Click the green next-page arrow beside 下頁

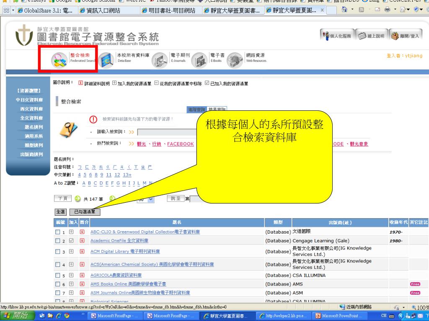tap(78, 199)
